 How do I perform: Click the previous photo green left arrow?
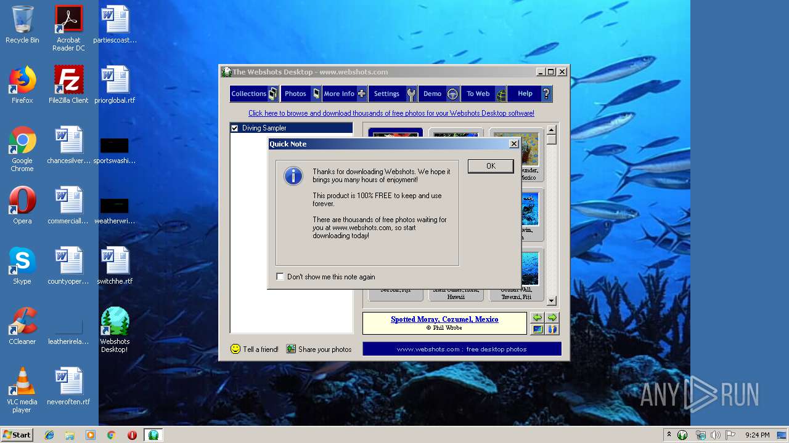click(x=538, y=317)
